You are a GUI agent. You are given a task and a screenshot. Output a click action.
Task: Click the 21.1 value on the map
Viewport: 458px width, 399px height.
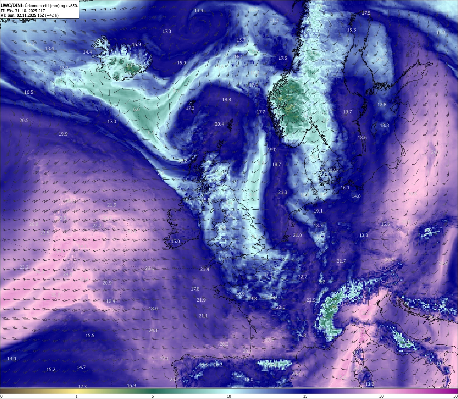click(x=203, y=316)
